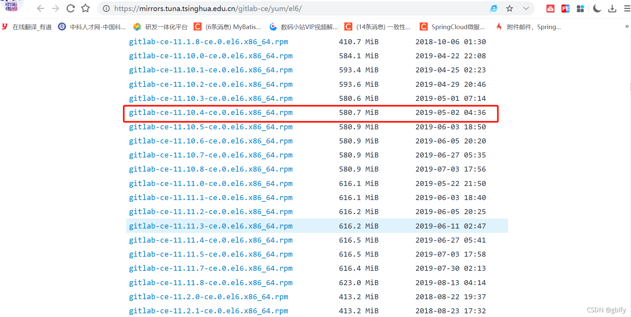The height and width of the screenshot is (317, 631).
Task: Click the 580.7 MiB size text
Action: coord(359,113)
